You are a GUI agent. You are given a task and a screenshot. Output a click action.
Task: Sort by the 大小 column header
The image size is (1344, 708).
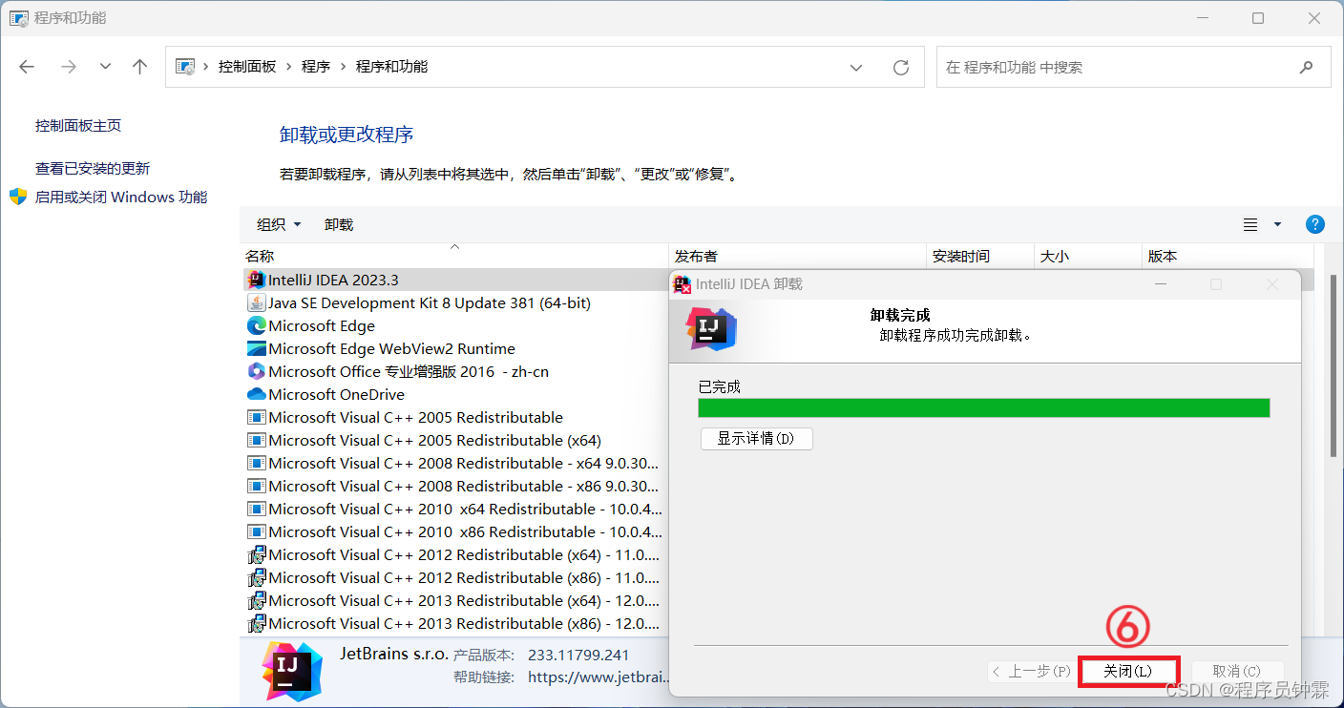click(1088, 256)
